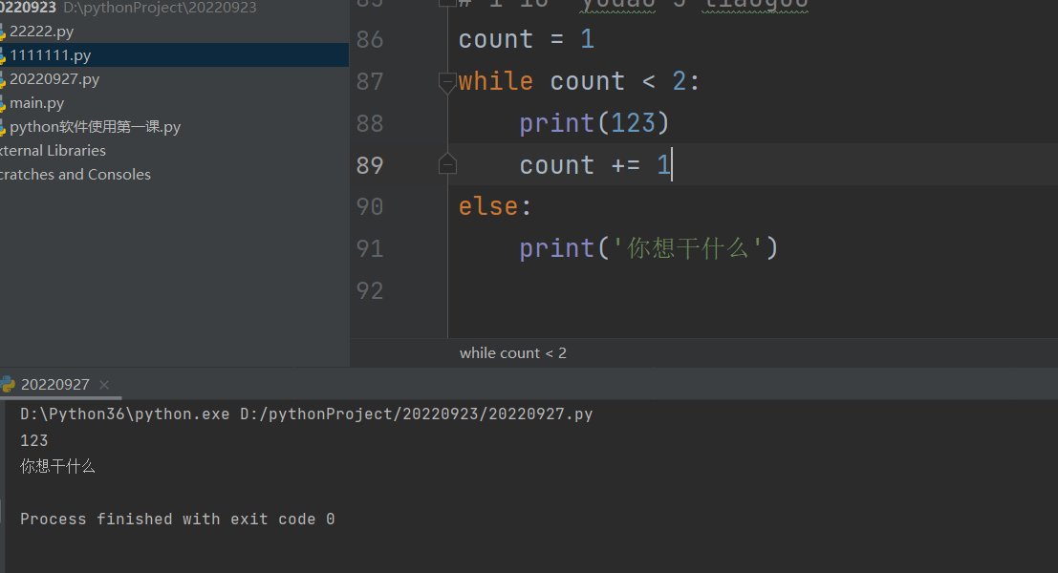Click the python.exe command line in console

pos(307,414)
